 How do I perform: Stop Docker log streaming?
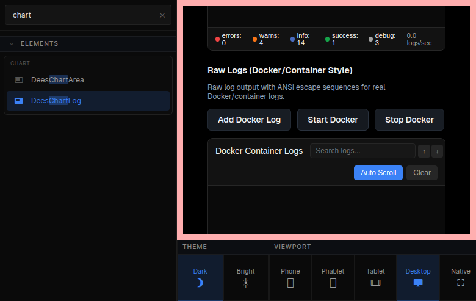409,120
